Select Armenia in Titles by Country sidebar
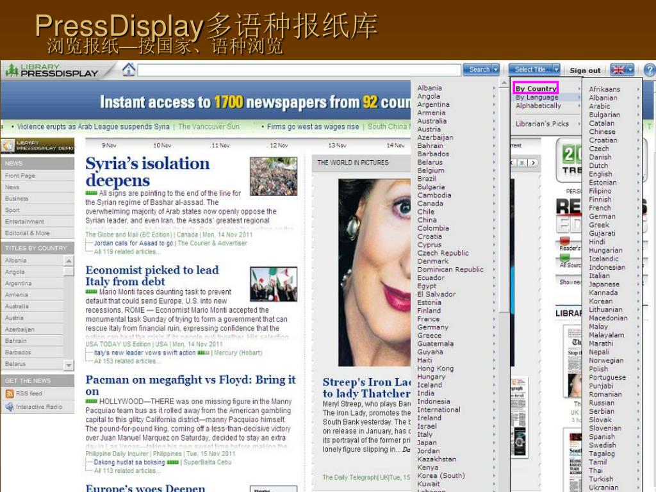Image resolution: width=656 pixels, height=492 pixels. [x=32, y=295]
